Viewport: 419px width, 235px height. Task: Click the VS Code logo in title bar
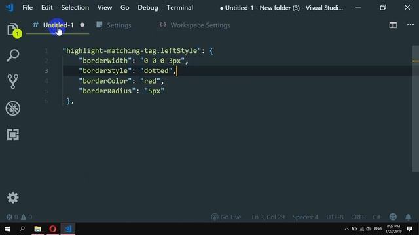(10, 7)
